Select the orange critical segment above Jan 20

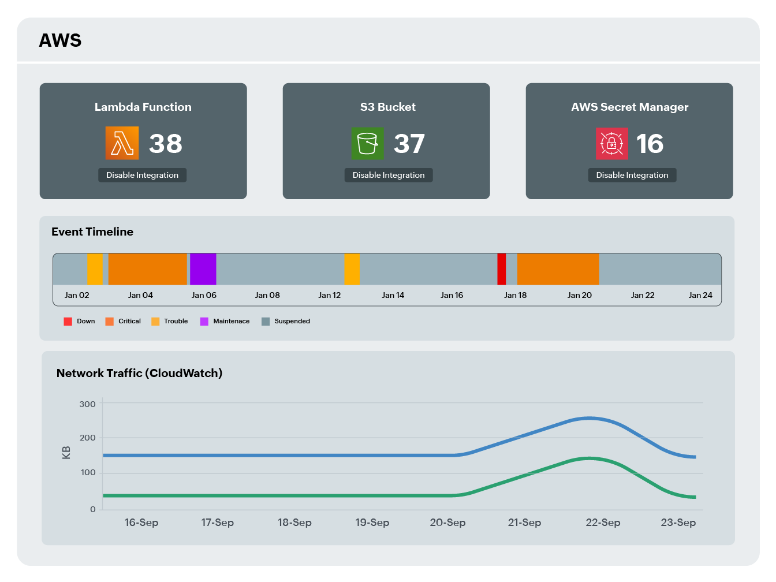click(558, 269)
